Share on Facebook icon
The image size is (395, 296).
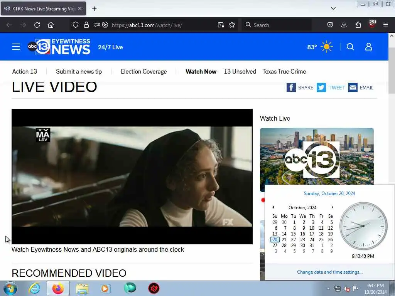291,87
